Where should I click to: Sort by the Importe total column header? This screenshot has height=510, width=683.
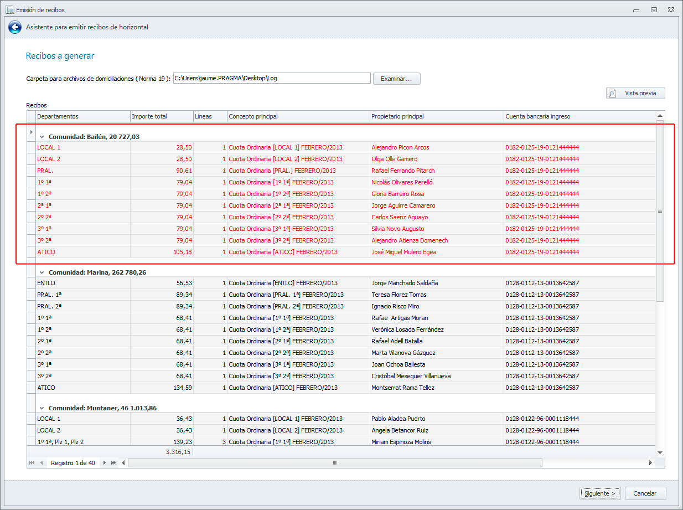pyautogui.click(x=162, y=116)
